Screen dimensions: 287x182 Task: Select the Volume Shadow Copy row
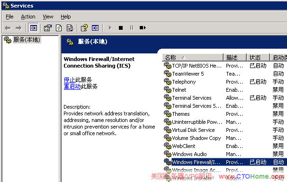pyautogui.click(x=225, y=138)
